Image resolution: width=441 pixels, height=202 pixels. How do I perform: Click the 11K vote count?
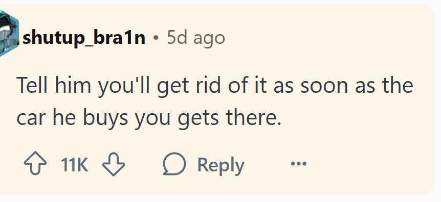75,165
